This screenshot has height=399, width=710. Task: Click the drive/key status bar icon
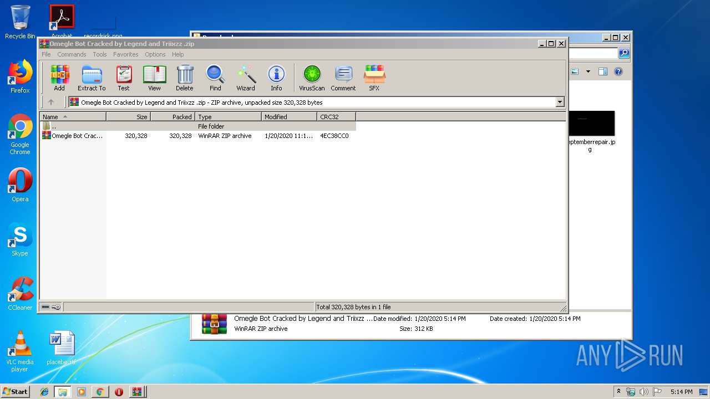pyautogui.click(x=51, y=307)
